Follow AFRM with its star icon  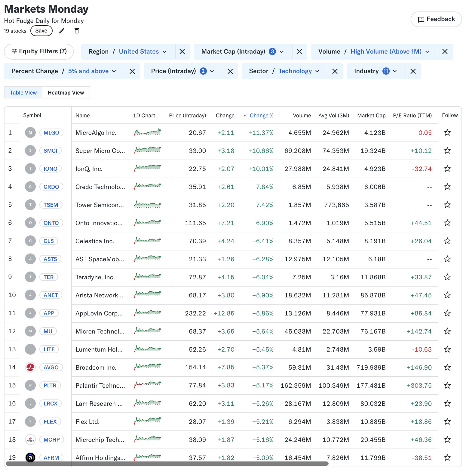(447, 458)
